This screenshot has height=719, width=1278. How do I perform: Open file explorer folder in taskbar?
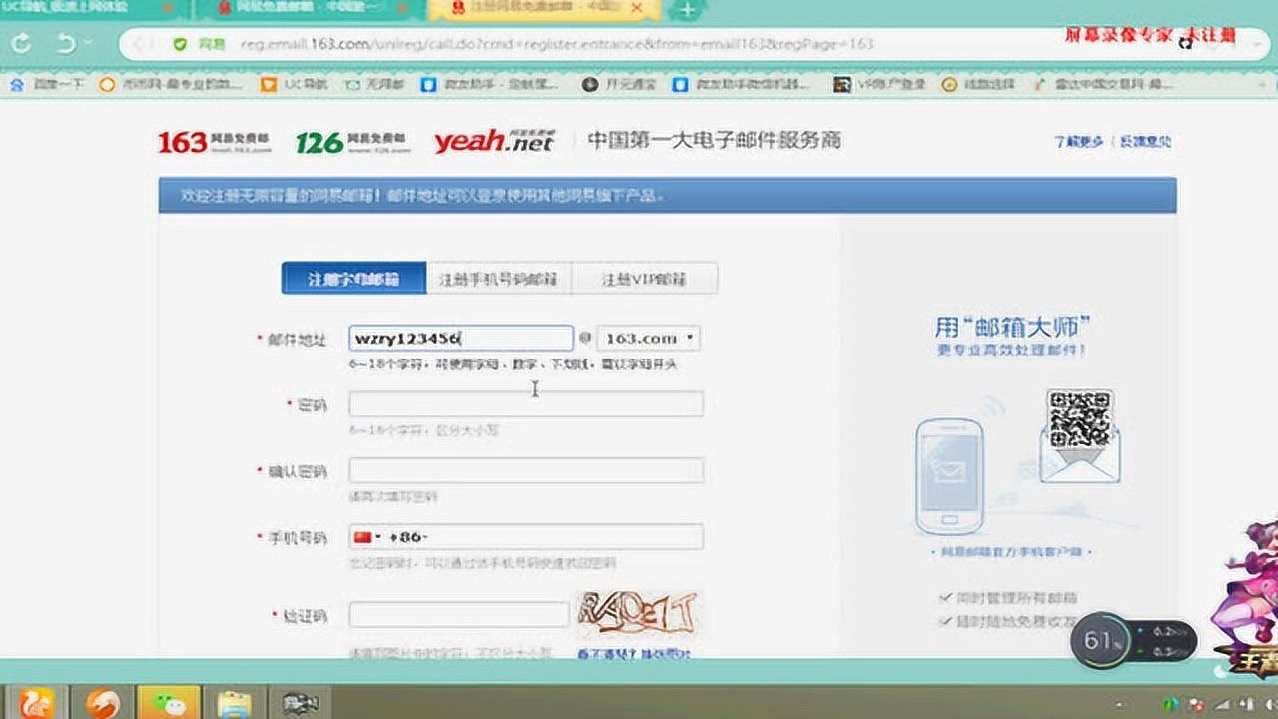pos(234,703)
